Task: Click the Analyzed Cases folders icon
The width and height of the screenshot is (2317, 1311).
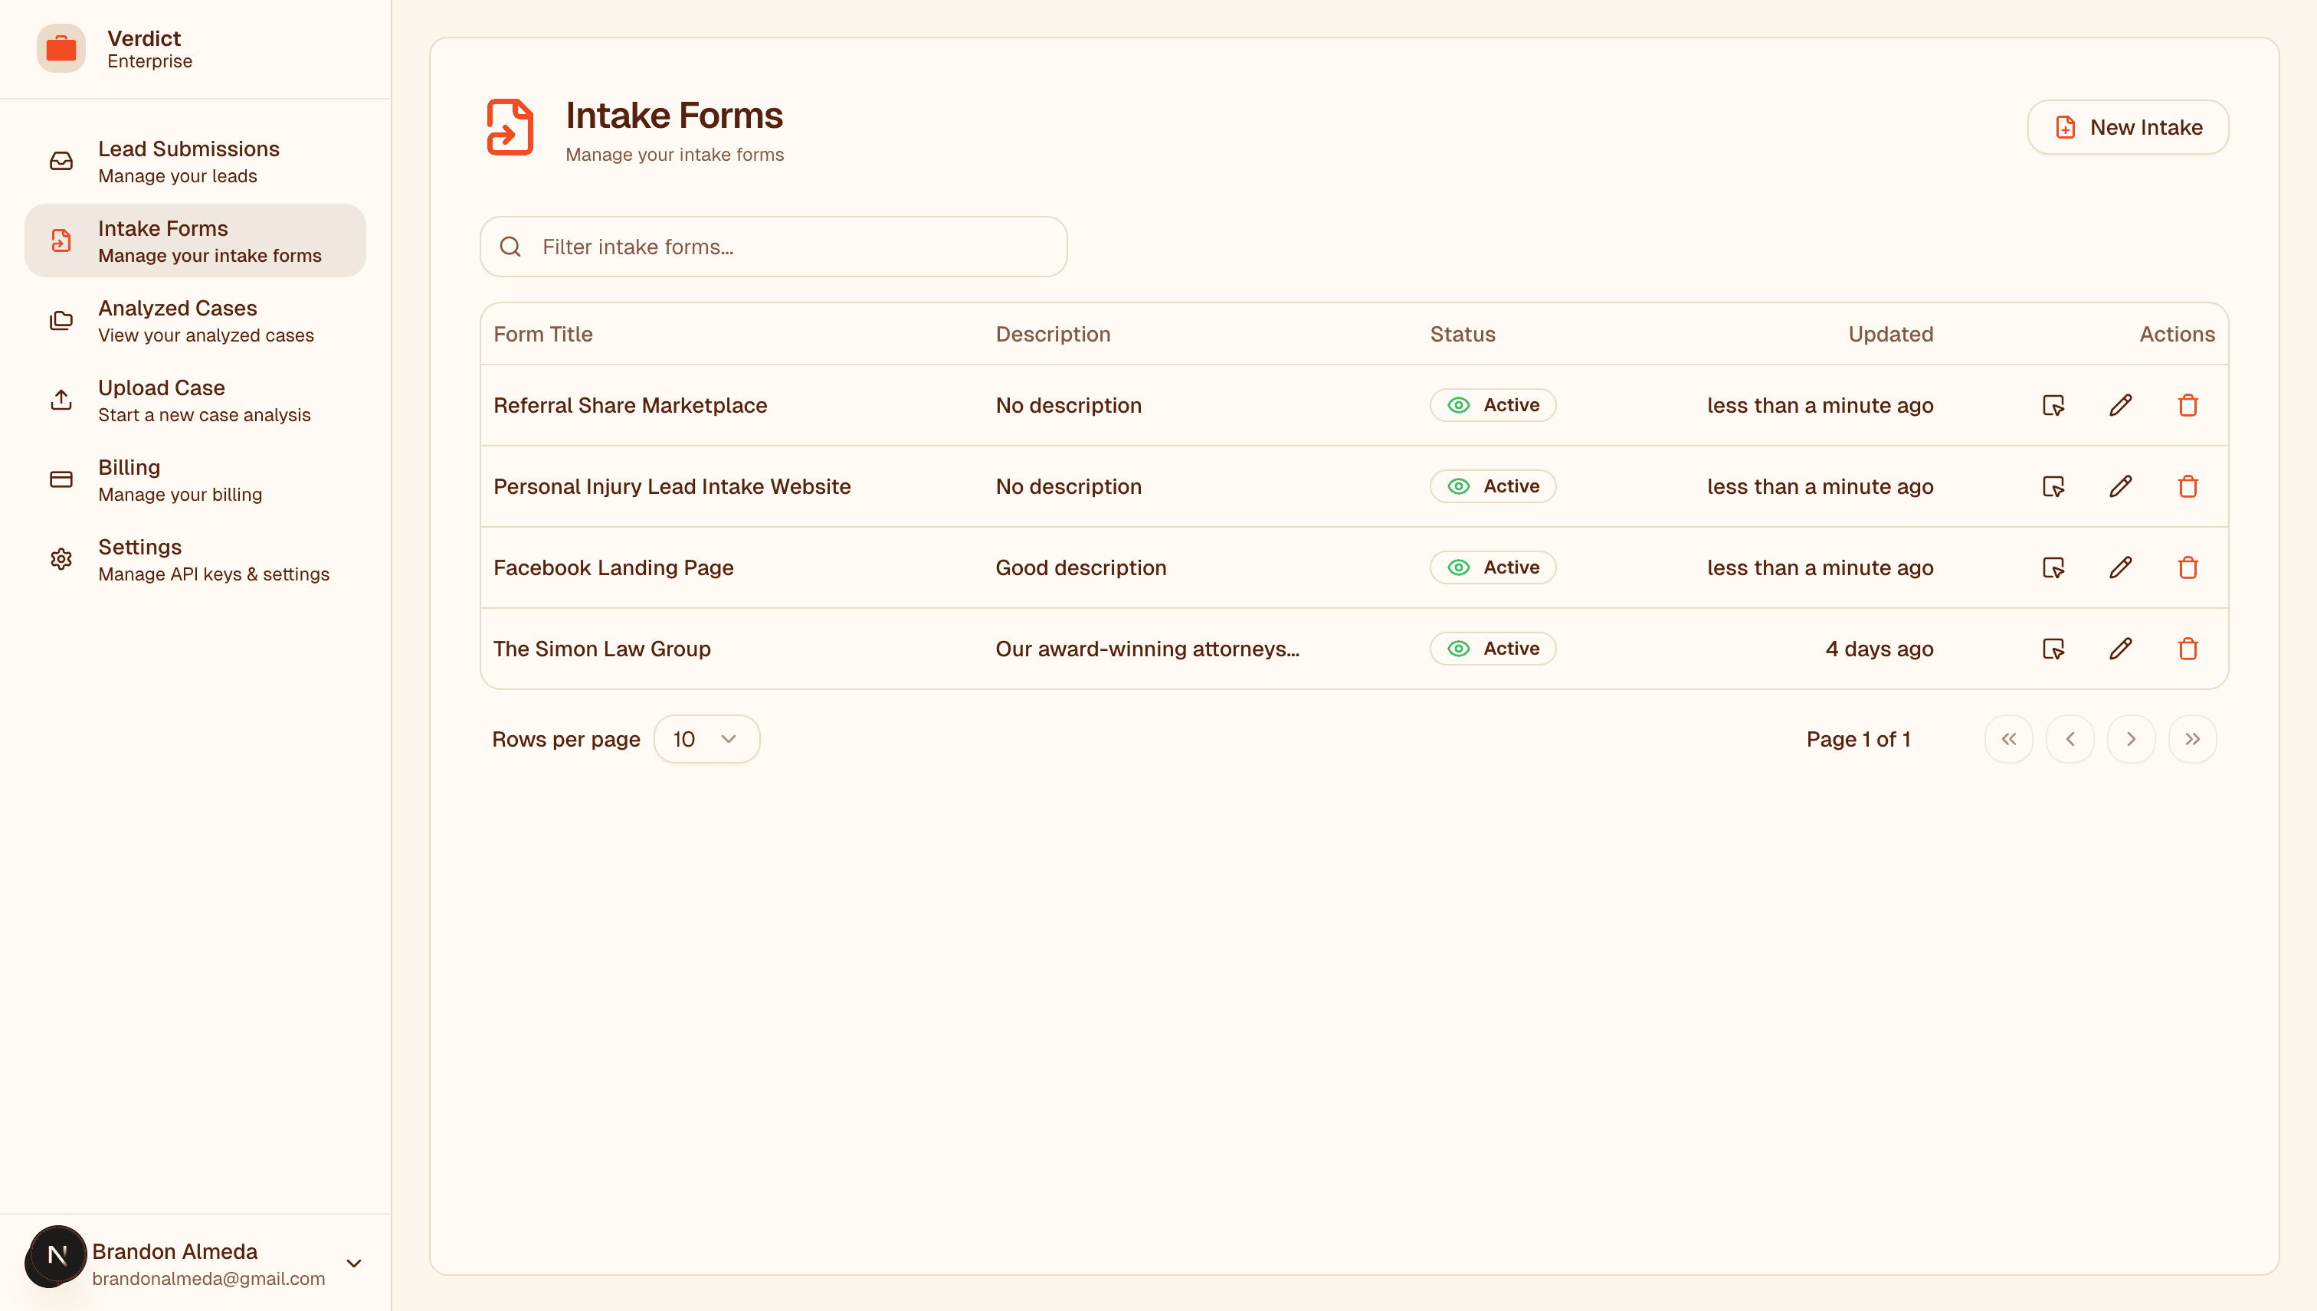Action: coord(61,321)
